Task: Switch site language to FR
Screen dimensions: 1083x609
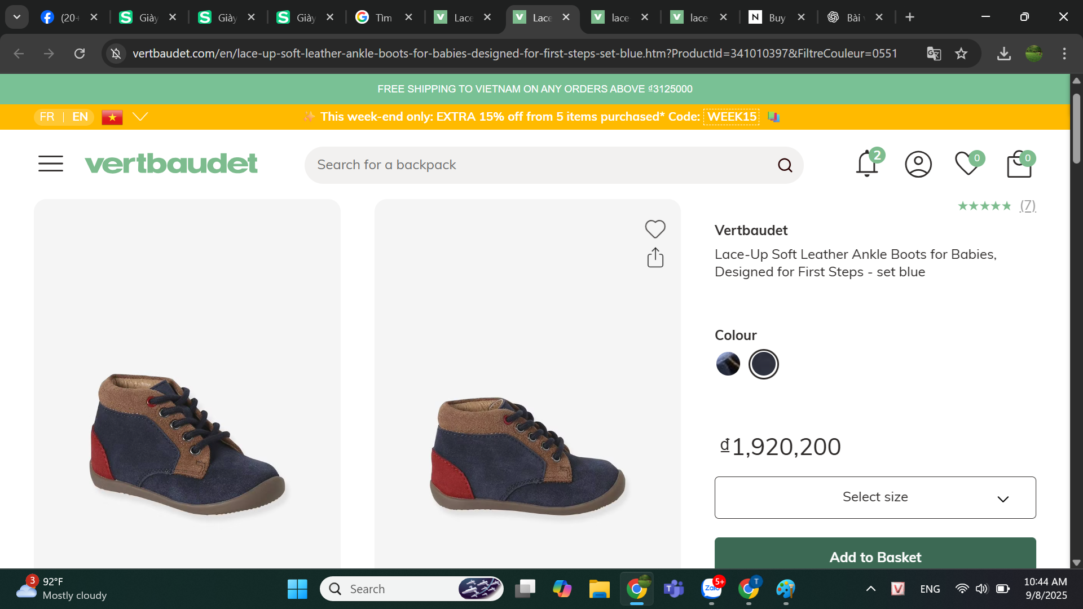Action: pos(47,117)
